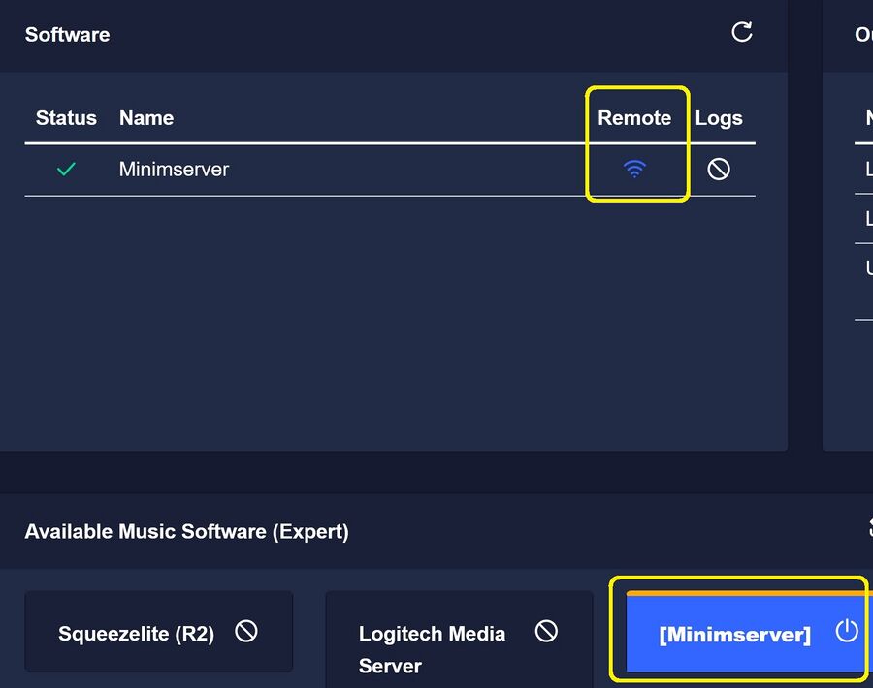Select the Squeezelite (R2) tile

pos(159,632)
